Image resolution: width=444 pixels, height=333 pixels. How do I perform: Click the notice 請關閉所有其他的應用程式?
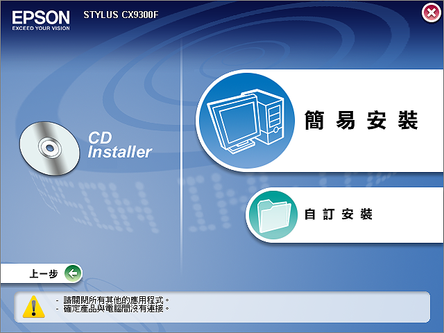pyautogui.click(x=116, y=300)
